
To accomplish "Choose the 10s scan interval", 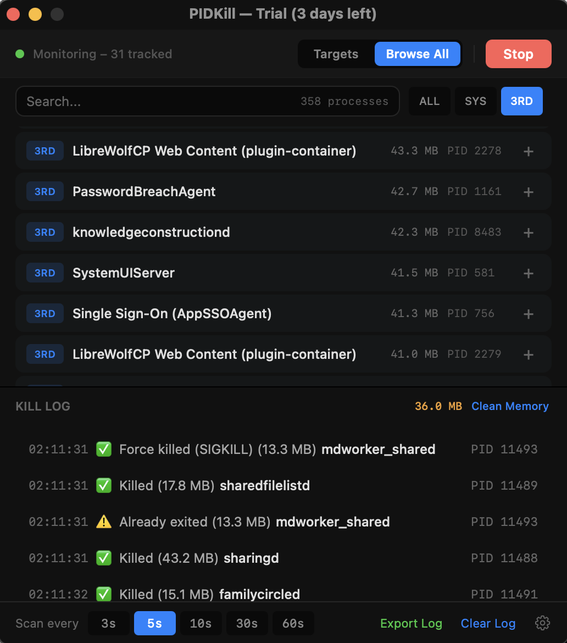I will 201,623.
